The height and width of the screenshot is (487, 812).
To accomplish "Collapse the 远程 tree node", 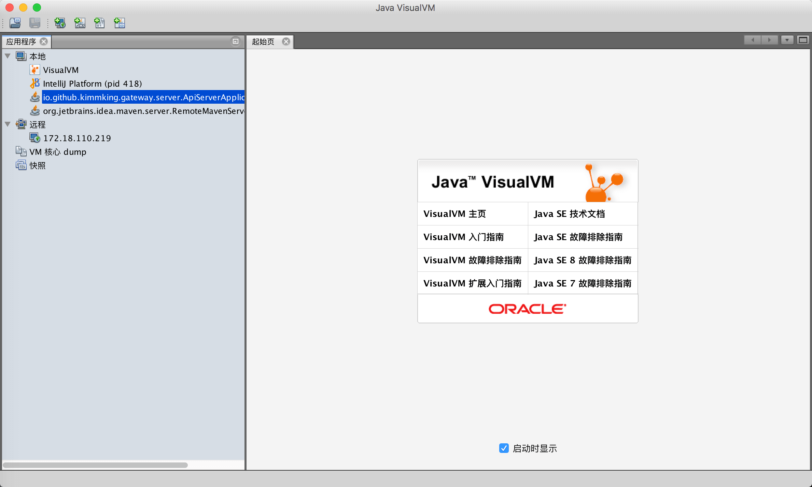I will pos(8,124).
